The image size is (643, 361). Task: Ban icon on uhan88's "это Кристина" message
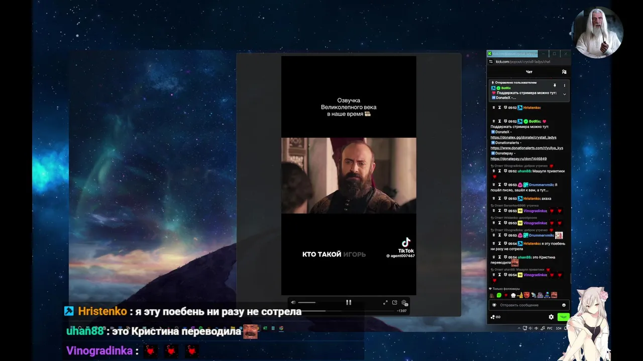[x=505, y=257]
